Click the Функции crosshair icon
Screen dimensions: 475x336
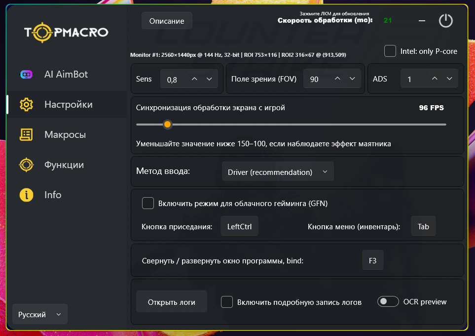[x=26, y=165]
